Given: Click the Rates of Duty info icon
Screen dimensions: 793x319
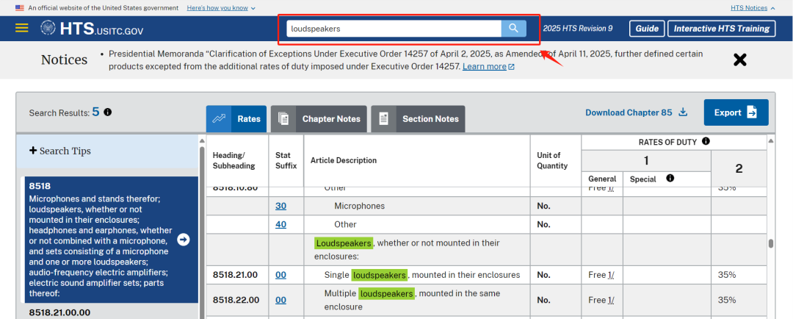Looking at the screenshot, I should (706, 141).
